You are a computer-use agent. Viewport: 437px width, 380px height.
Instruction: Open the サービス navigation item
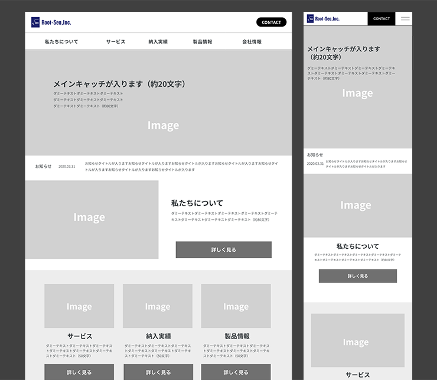pos(116,41)
